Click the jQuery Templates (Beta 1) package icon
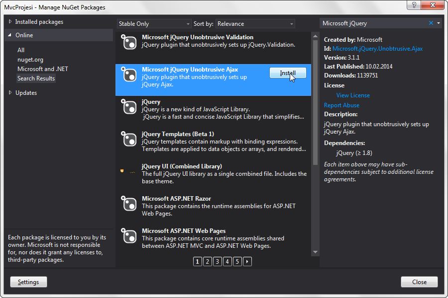448x298 pixels. click(129, 140)
